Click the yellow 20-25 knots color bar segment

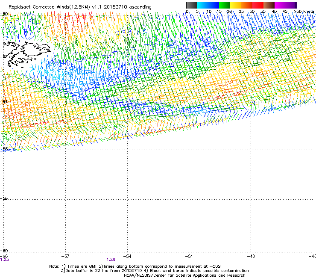[x=236, y=5]
